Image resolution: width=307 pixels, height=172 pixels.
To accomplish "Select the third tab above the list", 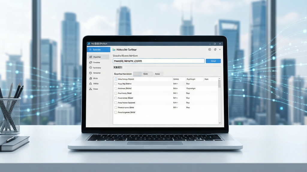I will coord(147,74).
